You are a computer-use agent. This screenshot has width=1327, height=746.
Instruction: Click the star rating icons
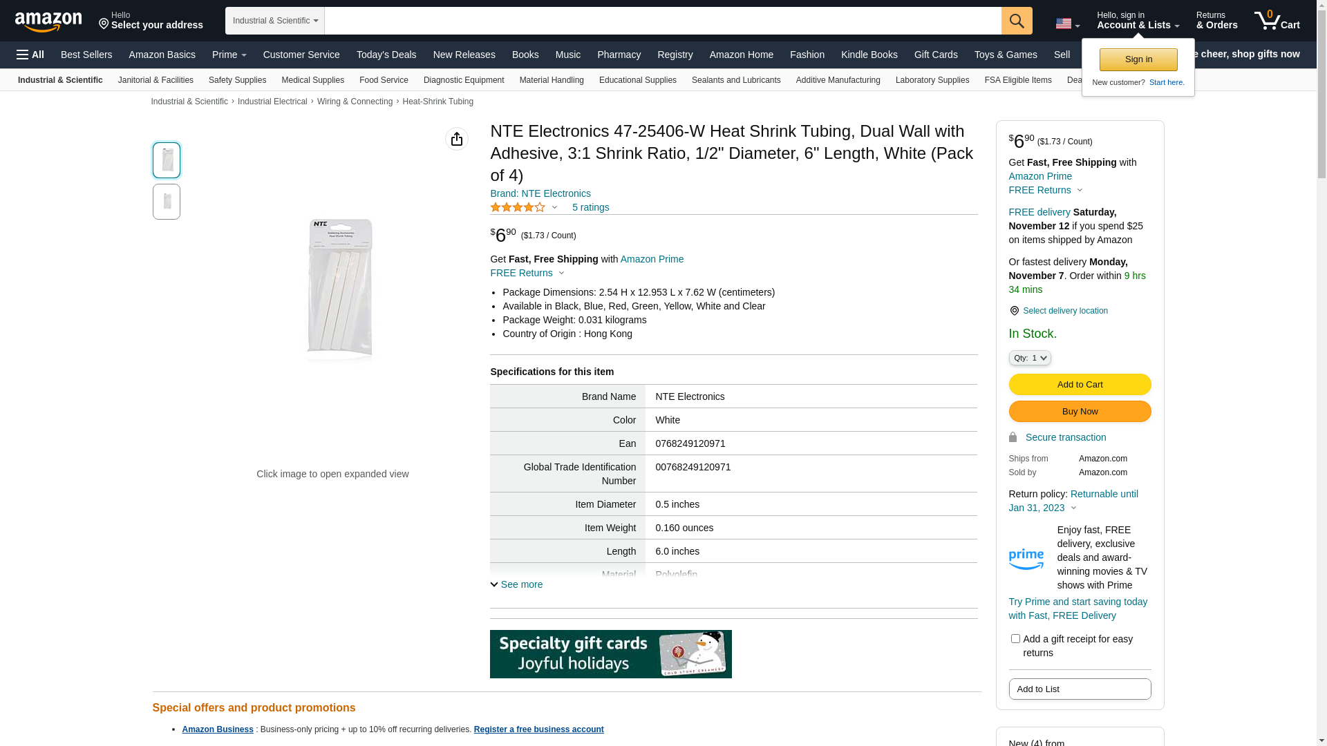pos(518,207)
